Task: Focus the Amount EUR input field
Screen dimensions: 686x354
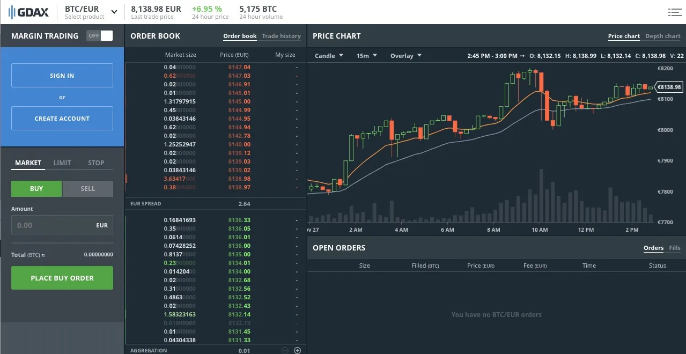Action: point(62,225)
